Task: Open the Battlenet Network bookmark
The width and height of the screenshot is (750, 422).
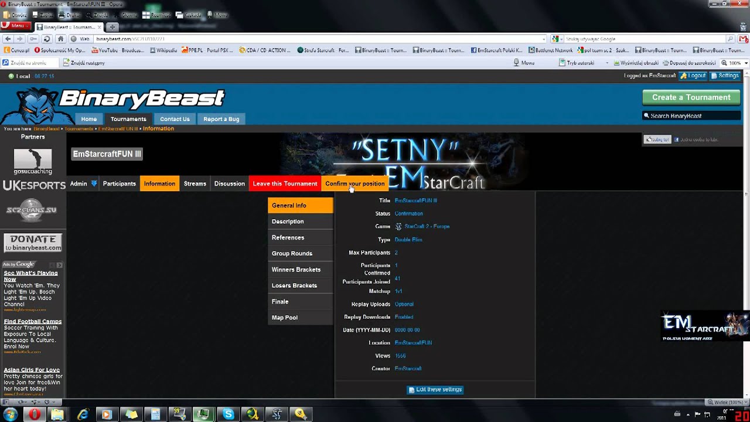Action: point(551,50)
